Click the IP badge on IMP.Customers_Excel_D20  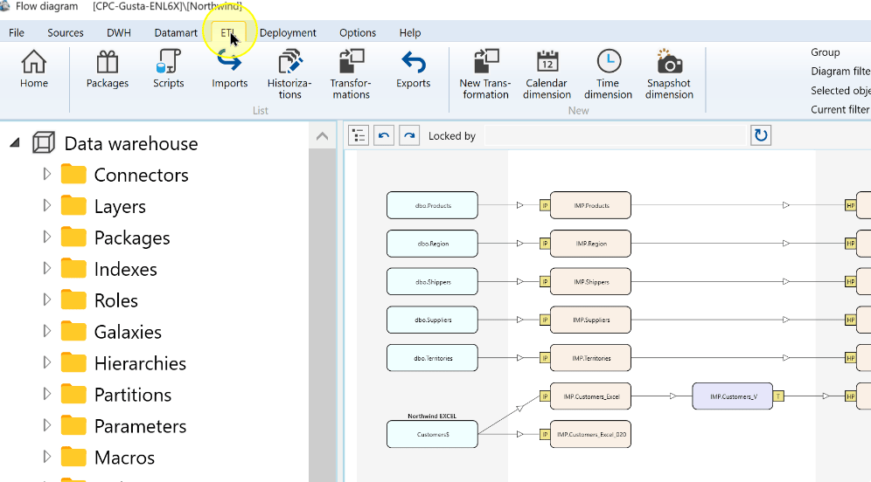(x=545, y=434)
